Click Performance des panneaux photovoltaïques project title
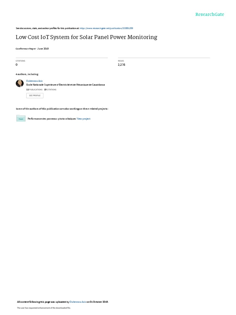Screen dimensions: 236x315 [52, 119]
